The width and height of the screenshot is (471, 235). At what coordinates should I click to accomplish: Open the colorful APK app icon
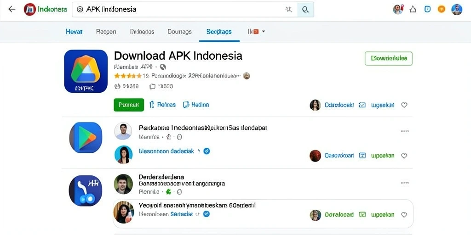coord(86,71)
